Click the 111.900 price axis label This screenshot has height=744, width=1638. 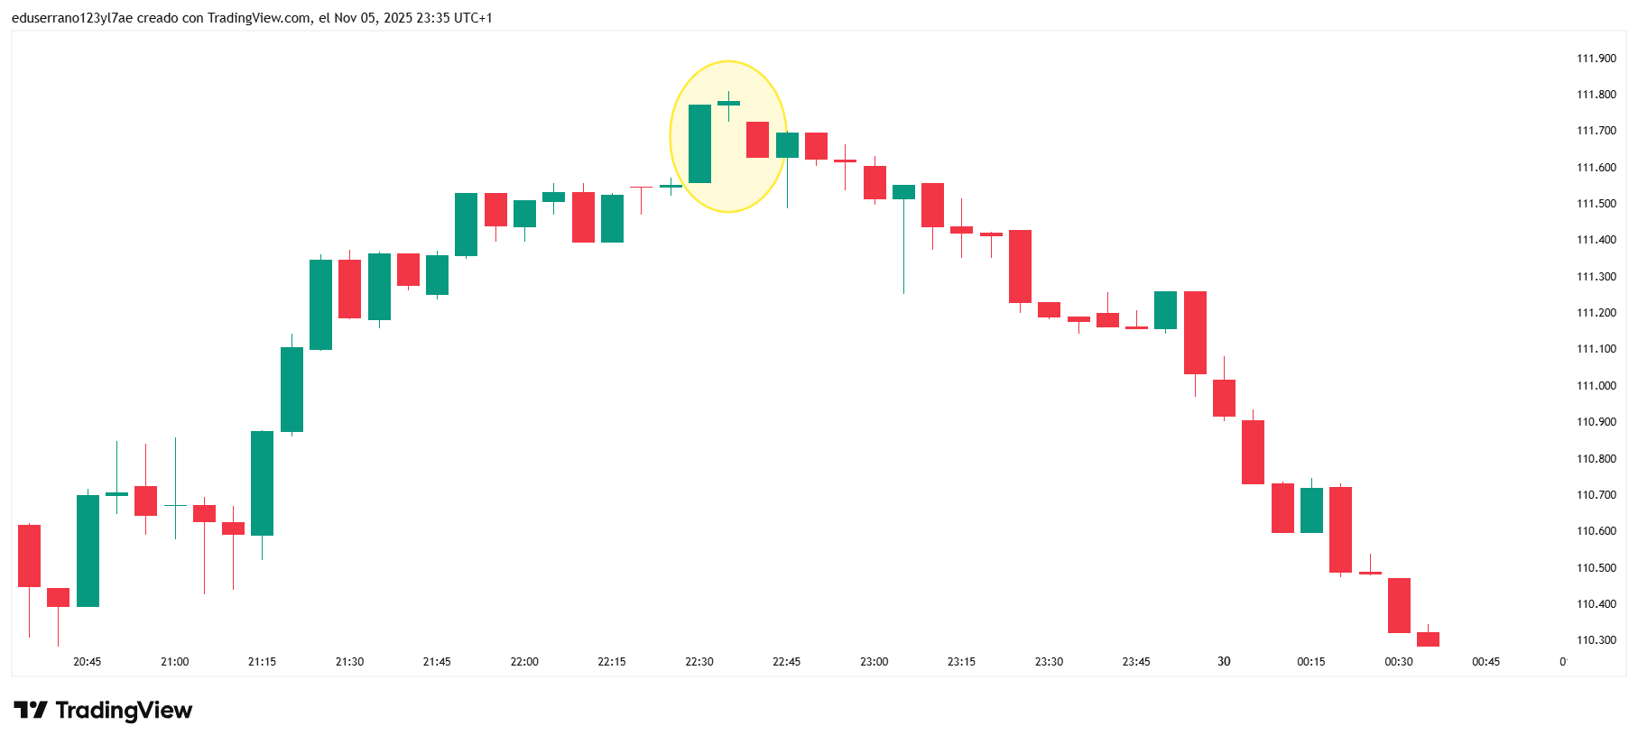coord(1596,59)
